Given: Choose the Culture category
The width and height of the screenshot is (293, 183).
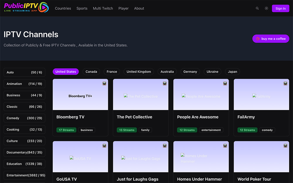Looking at the screenshot, I should pyautogui.click(x=25, y=141).
